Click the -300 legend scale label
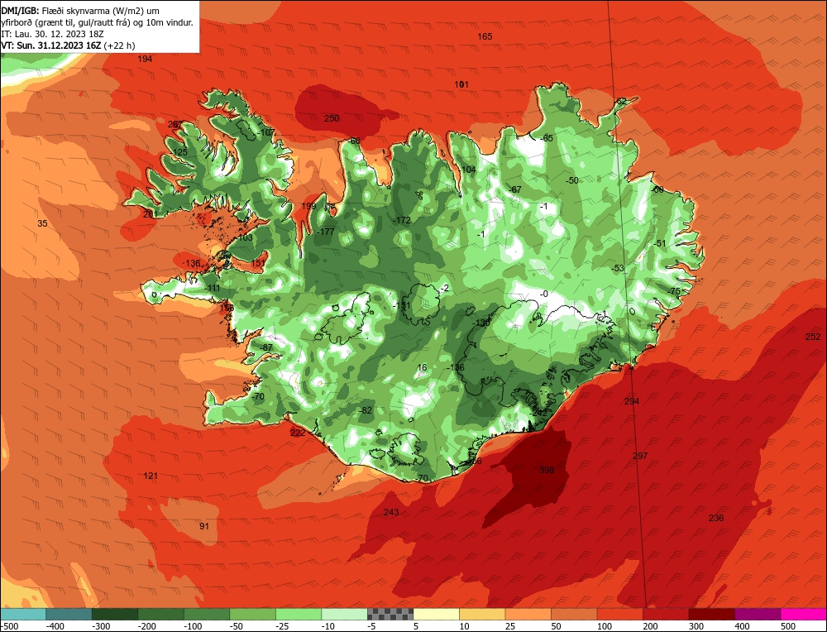Viewport: 827px width, 632px height. 101,626
